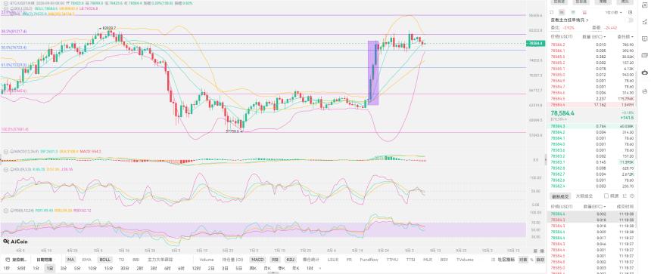Screen dimensions: 651x274
Task: Enable the TVolume indicator
Action: click(x=465, y=260)
